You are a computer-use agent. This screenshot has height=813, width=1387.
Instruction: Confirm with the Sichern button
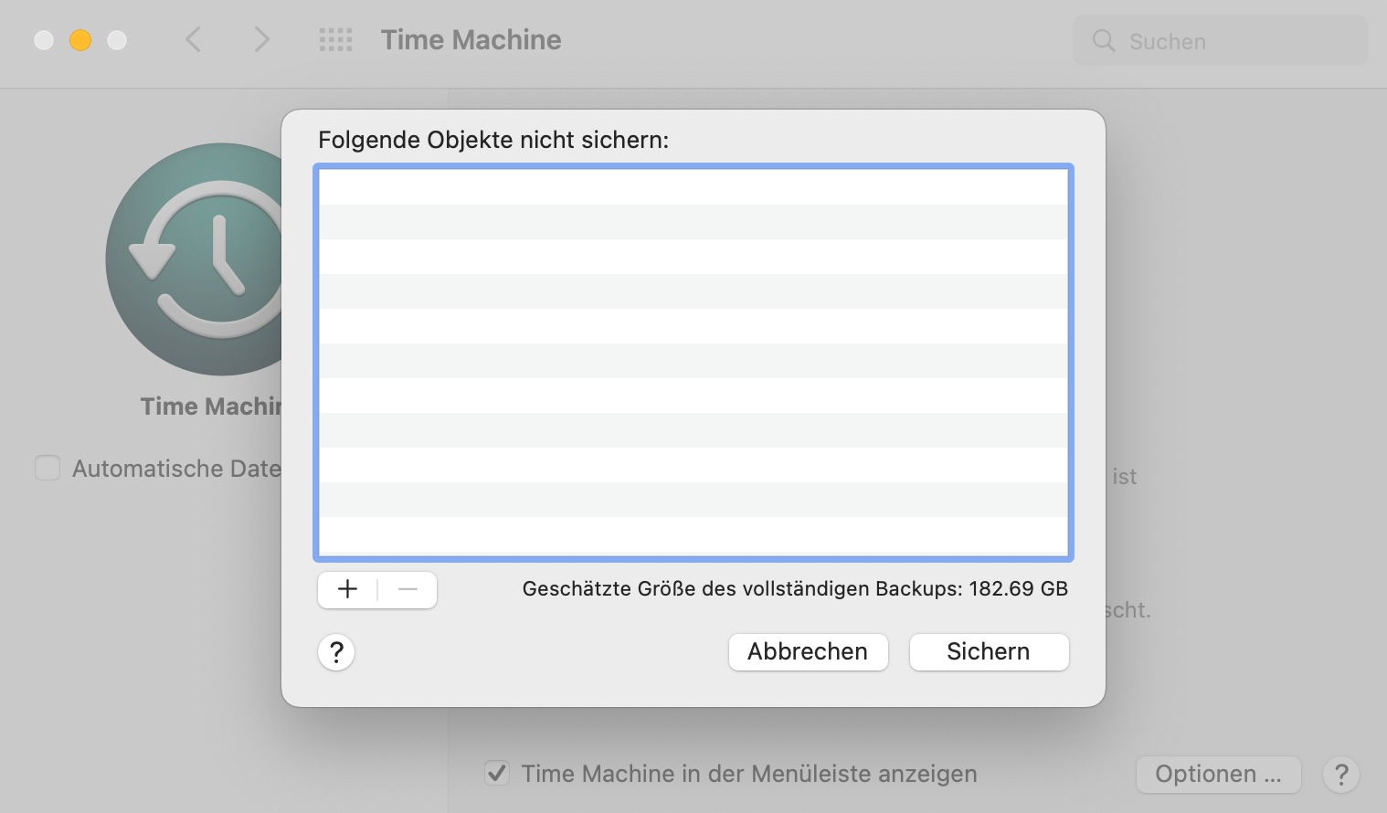point(989,652)
